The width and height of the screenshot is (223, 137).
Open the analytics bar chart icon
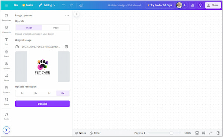pos(193,5)
